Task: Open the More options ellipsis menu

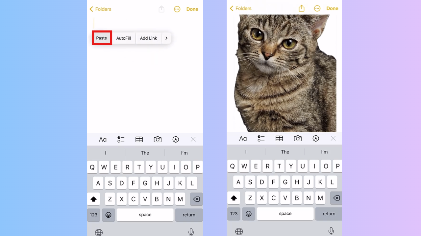Action: pos(177,9)
